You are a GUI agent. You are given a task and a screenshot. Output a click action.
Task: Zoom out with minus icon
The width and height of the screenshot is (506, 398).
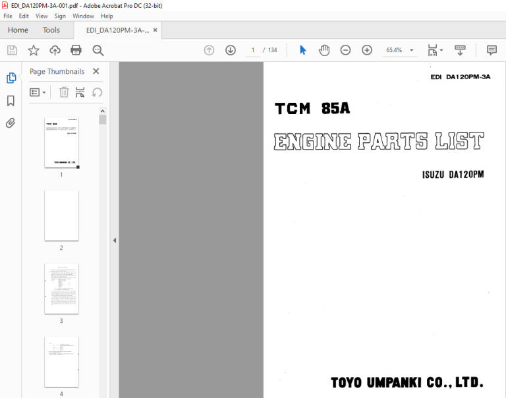tap(345, 50)
